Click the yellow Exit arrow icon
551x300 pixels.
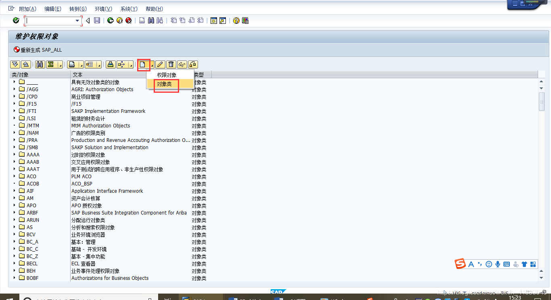coord(119,21)
